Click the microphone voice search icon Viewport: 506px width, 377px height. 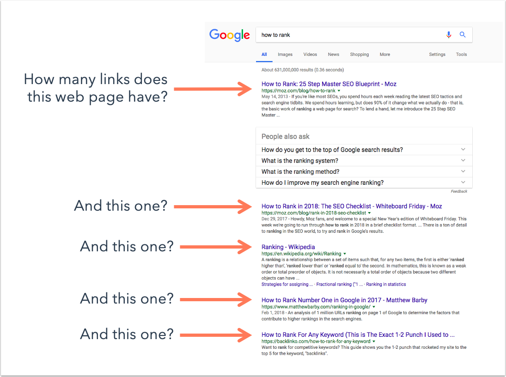tap(449, 35)
